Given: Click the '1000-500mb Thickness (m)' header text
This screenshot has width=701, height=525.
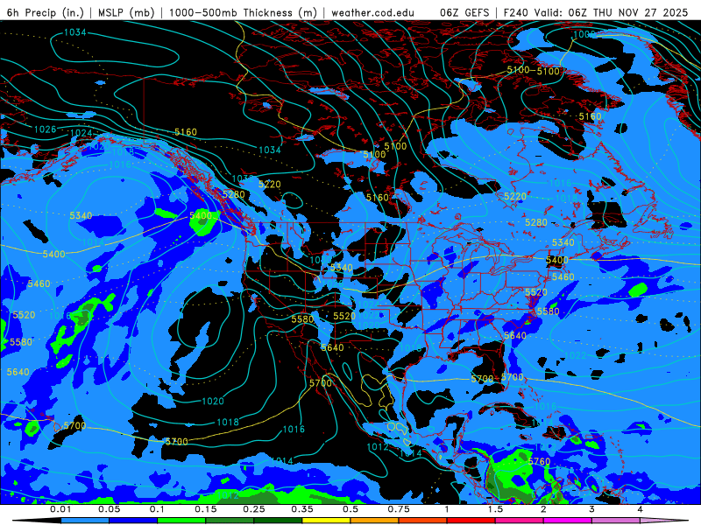Looking at the screenshot, I should pos(243,12).
